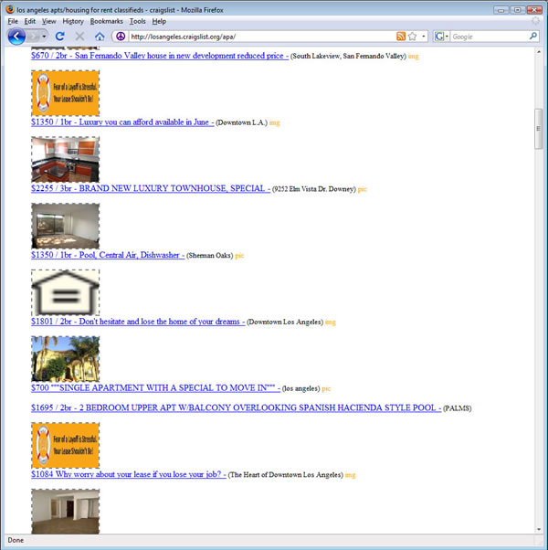This screenshot has width=548, height=550.
Task: Click the page's vertical scrollbar thumb
Action: (539, 128)
